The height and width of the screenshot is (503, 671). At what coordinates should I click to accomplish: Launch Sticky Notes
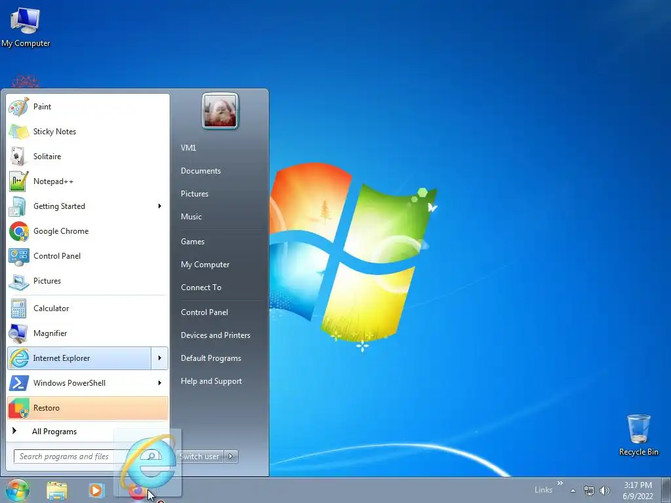(88, 131)
